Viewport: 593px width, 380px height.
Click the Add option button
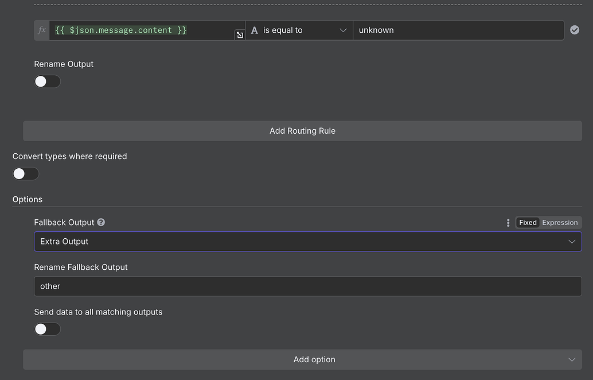pos(314,359)
